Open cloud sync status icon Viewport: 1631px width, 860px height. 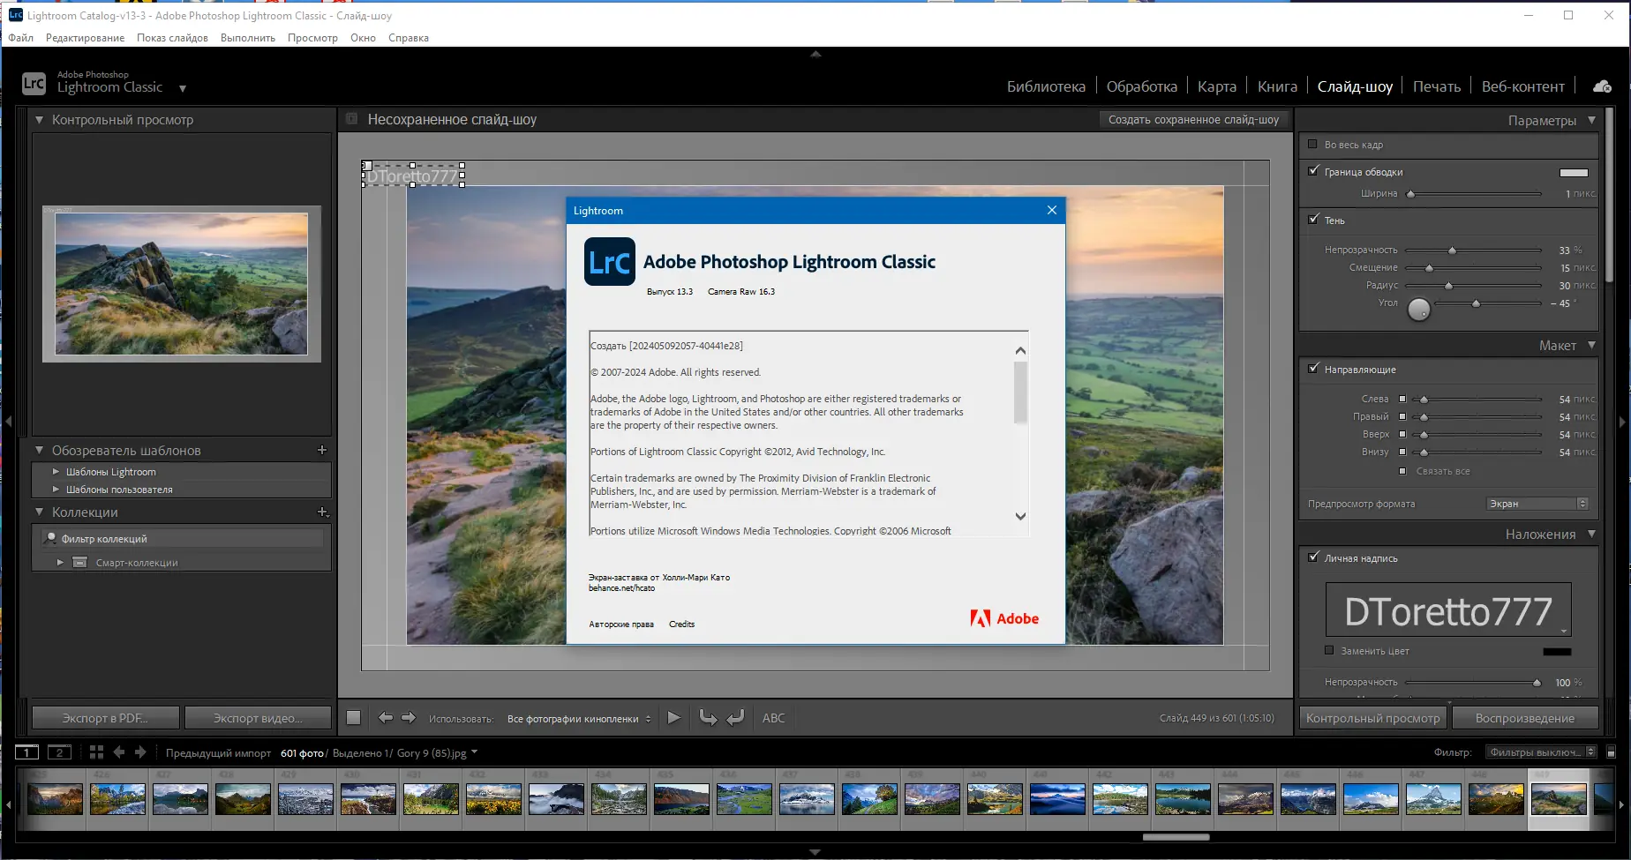[x=1602, y=86]
